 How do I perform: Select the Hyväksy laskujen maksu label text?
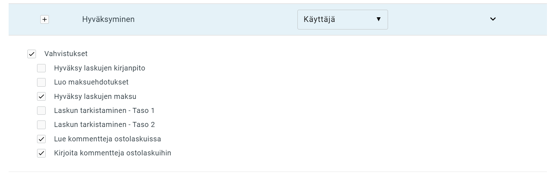pos(95,96)
